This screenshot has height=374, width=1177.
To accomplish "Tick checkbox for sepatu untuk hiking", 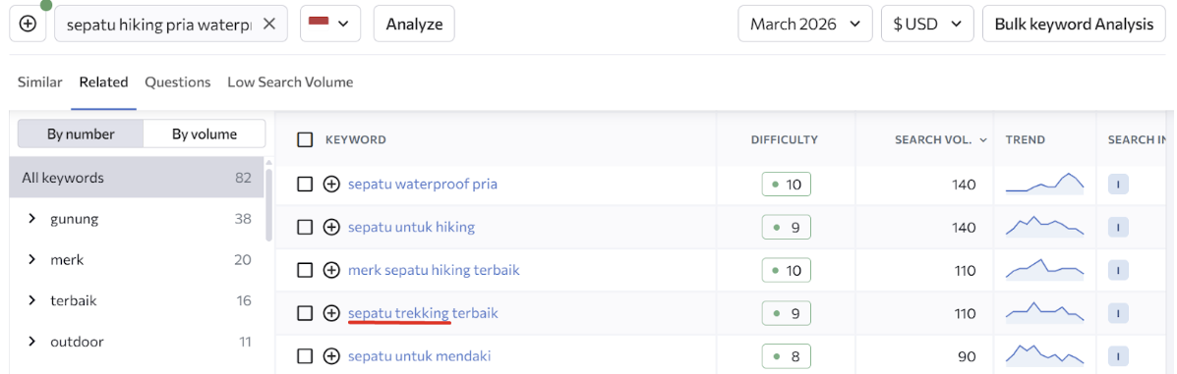I will click(x=305, y=227).
